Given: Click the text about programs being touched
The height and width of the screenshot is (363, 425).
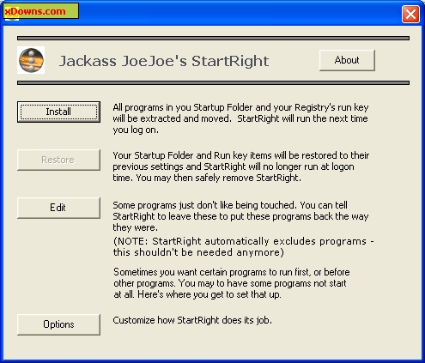Looking at the screenshot, I should tap(240, 216).
